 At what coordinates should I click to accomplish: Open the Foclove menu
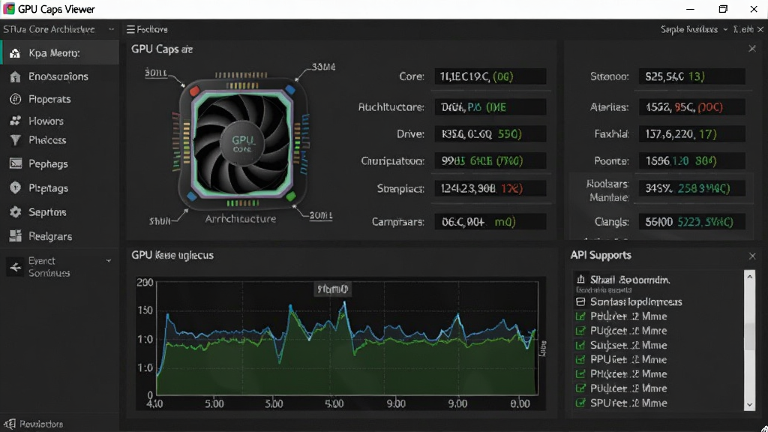coord(148,29)
